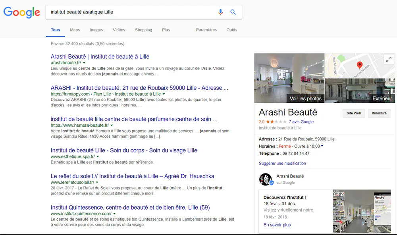Click the star rating of Arashi Beauté
The height and width of the screenshot is (235, 397).
coord(276,121)
